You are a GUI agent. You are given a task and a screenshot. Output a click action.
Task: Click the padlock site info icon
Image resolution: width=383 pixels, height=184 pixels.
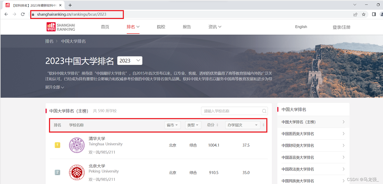[x=33, y=14]
